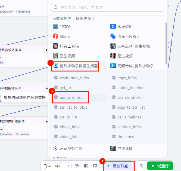This screenshot has height=171, width=181.
Task: Select 硅基流动_图生视频 plugin
Action: [x=113, y=46]
